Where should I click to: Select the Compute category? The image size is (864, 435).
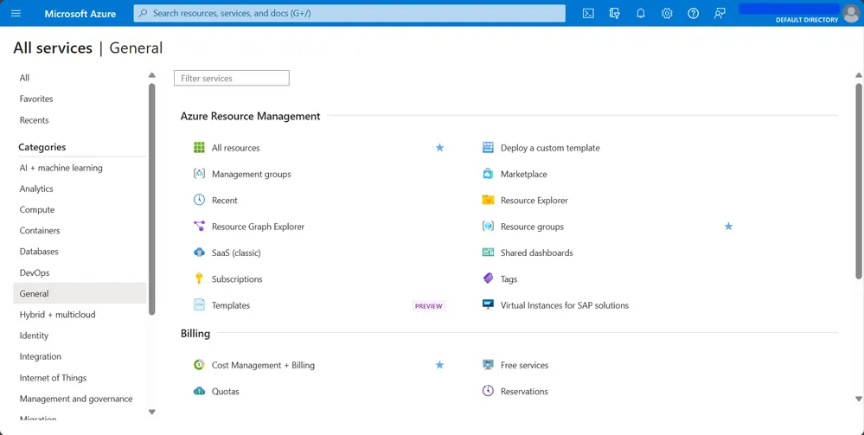point(37,210)
